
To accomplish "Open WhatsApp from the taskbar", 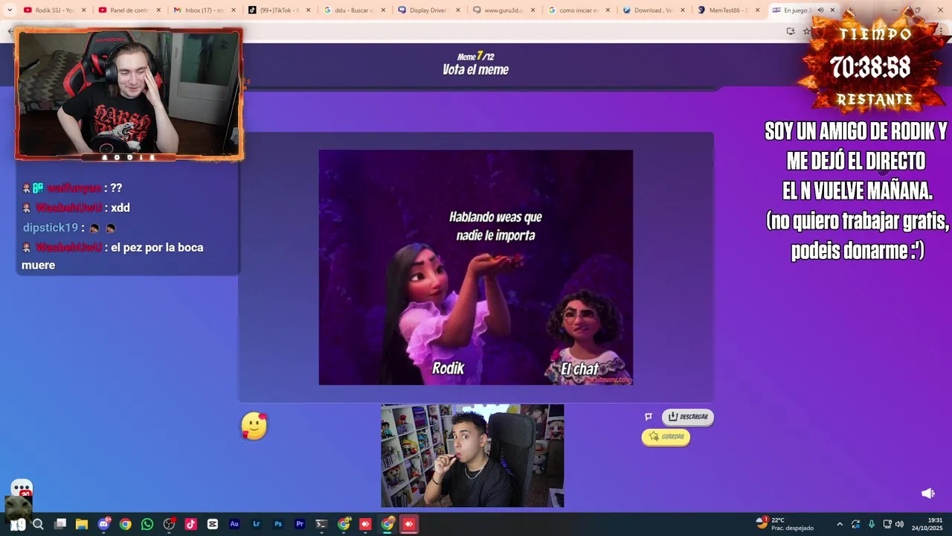I will pyautogui.click(x=147, y=524).
